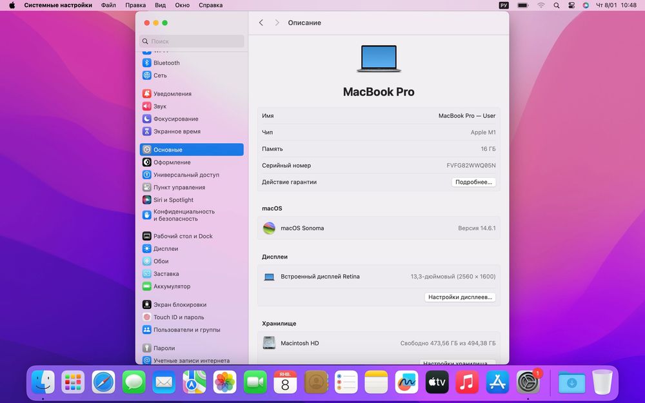645x403 pixels.
Task: Open Универсальный доступ accessibility settings
Action: tap(192, 175)
